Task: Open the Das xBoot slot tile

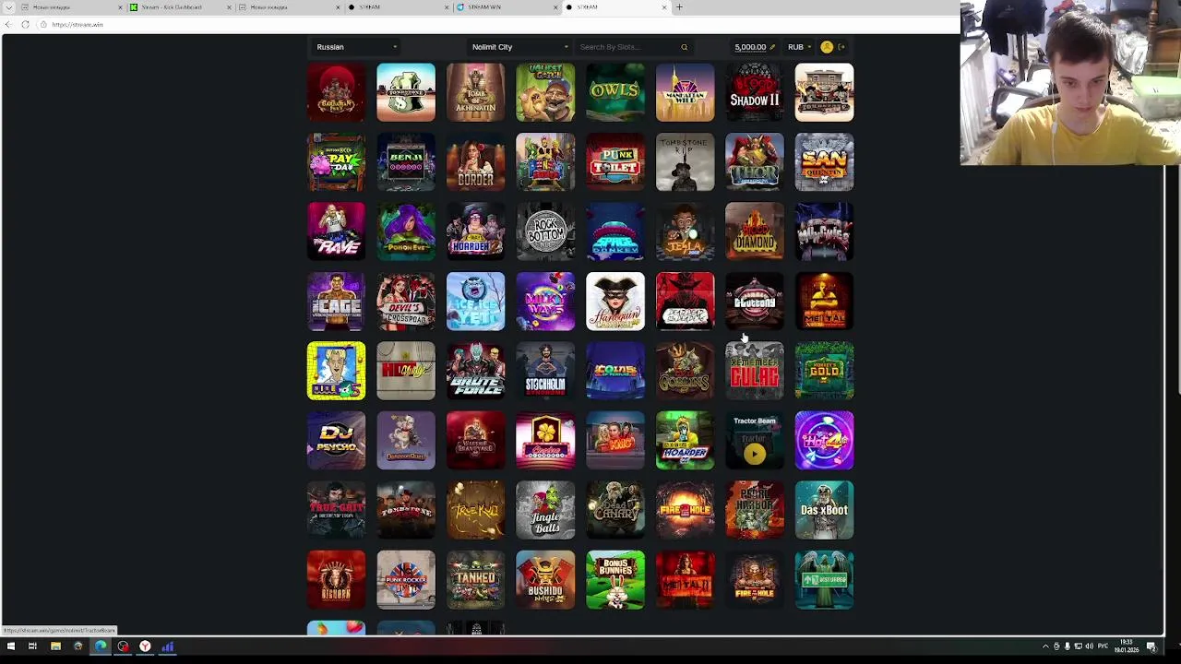Action: (824, 510)
